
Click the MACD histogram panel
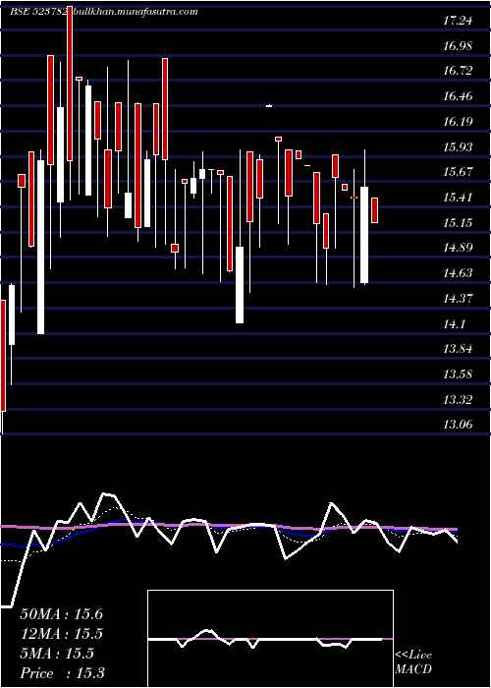pos(270,639)
